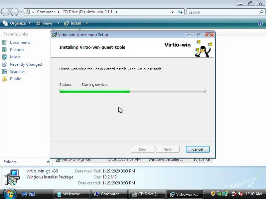Switch to the Computer taskbar button
Image resolution: width=266 pixels, height=199 pixels.
coord(109,194)
